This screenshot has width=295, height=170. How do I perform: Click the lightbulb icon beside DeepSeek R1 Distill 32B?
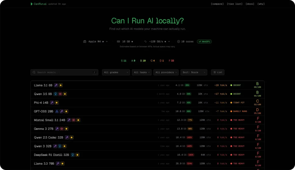73,155
